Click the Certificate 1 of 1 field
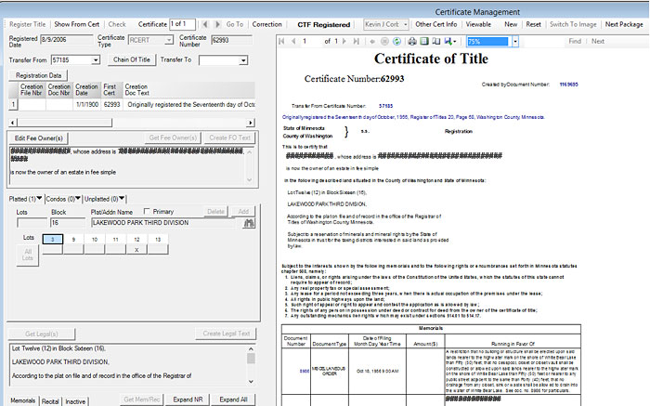650x406 pixels. (182, 24)
